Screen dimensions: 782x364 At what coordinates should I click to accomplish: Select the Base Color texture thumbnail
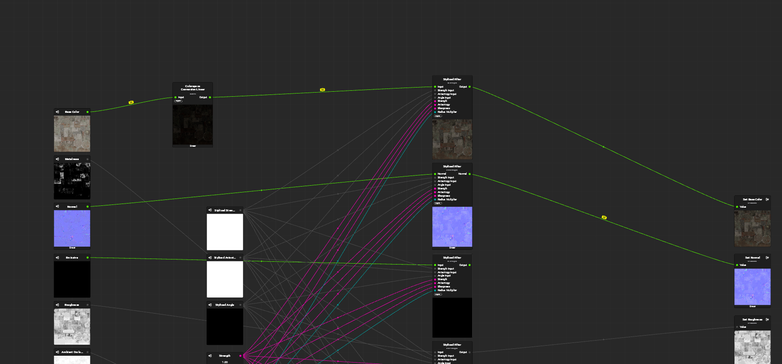[72, 133]
